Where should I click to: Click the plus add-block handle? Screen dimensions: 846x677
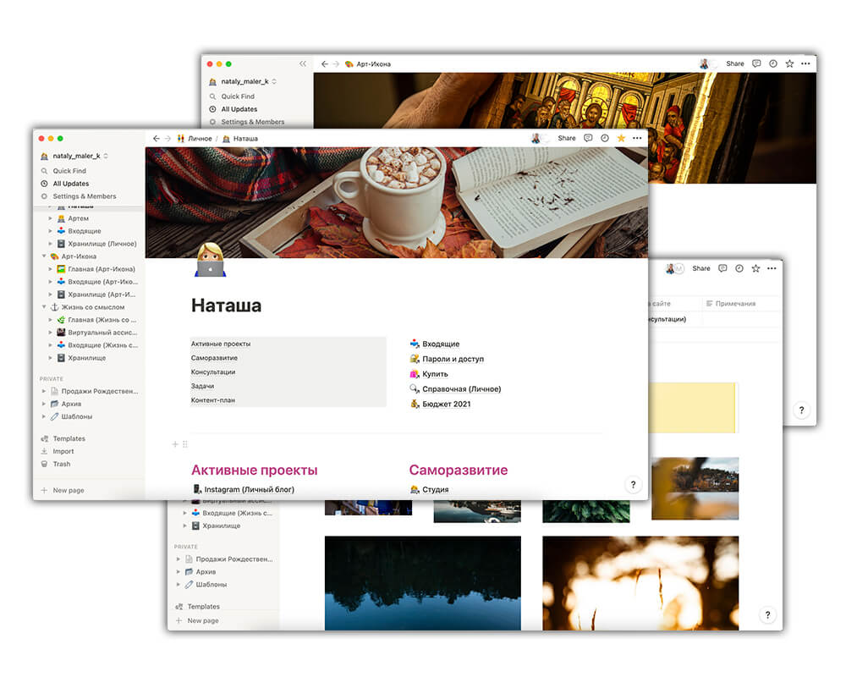click(175, 444)
